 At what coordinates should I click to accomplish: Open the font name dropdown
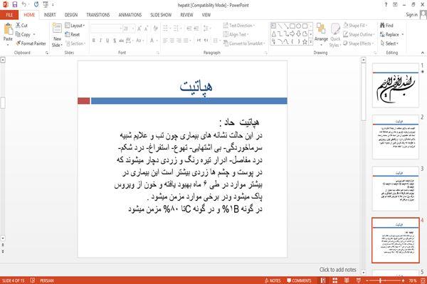pyautogui.click(x=121, y=28)
